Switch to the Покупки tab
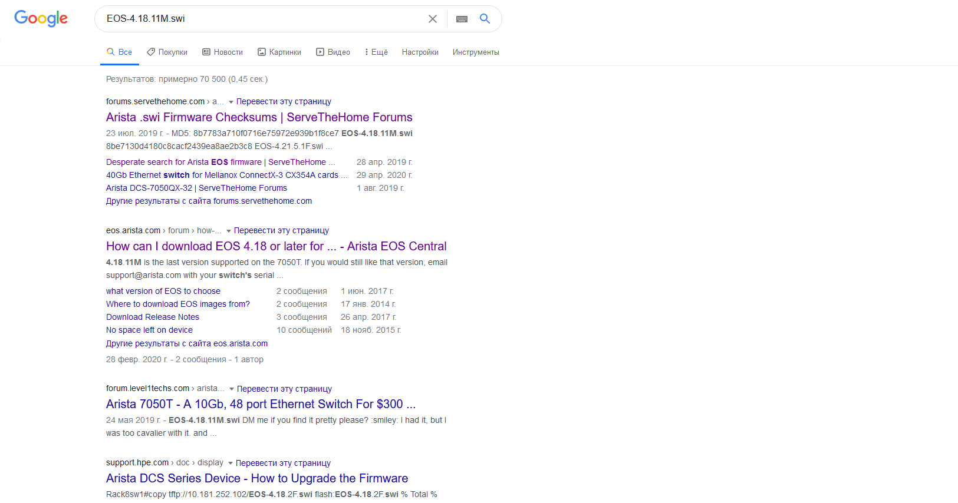This screenshot has height=503, width=958. click(167, 52)
